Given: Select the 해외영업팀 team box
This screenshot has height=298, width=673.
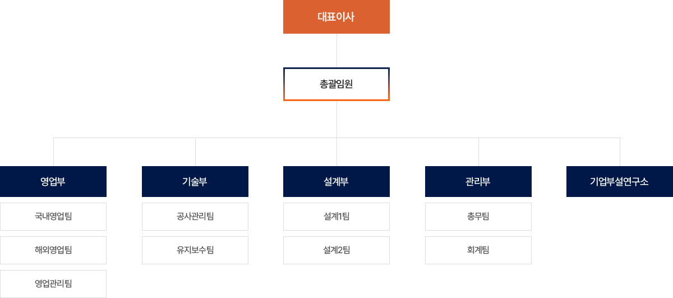Looking at the screenshot, I should pos(53,250).
